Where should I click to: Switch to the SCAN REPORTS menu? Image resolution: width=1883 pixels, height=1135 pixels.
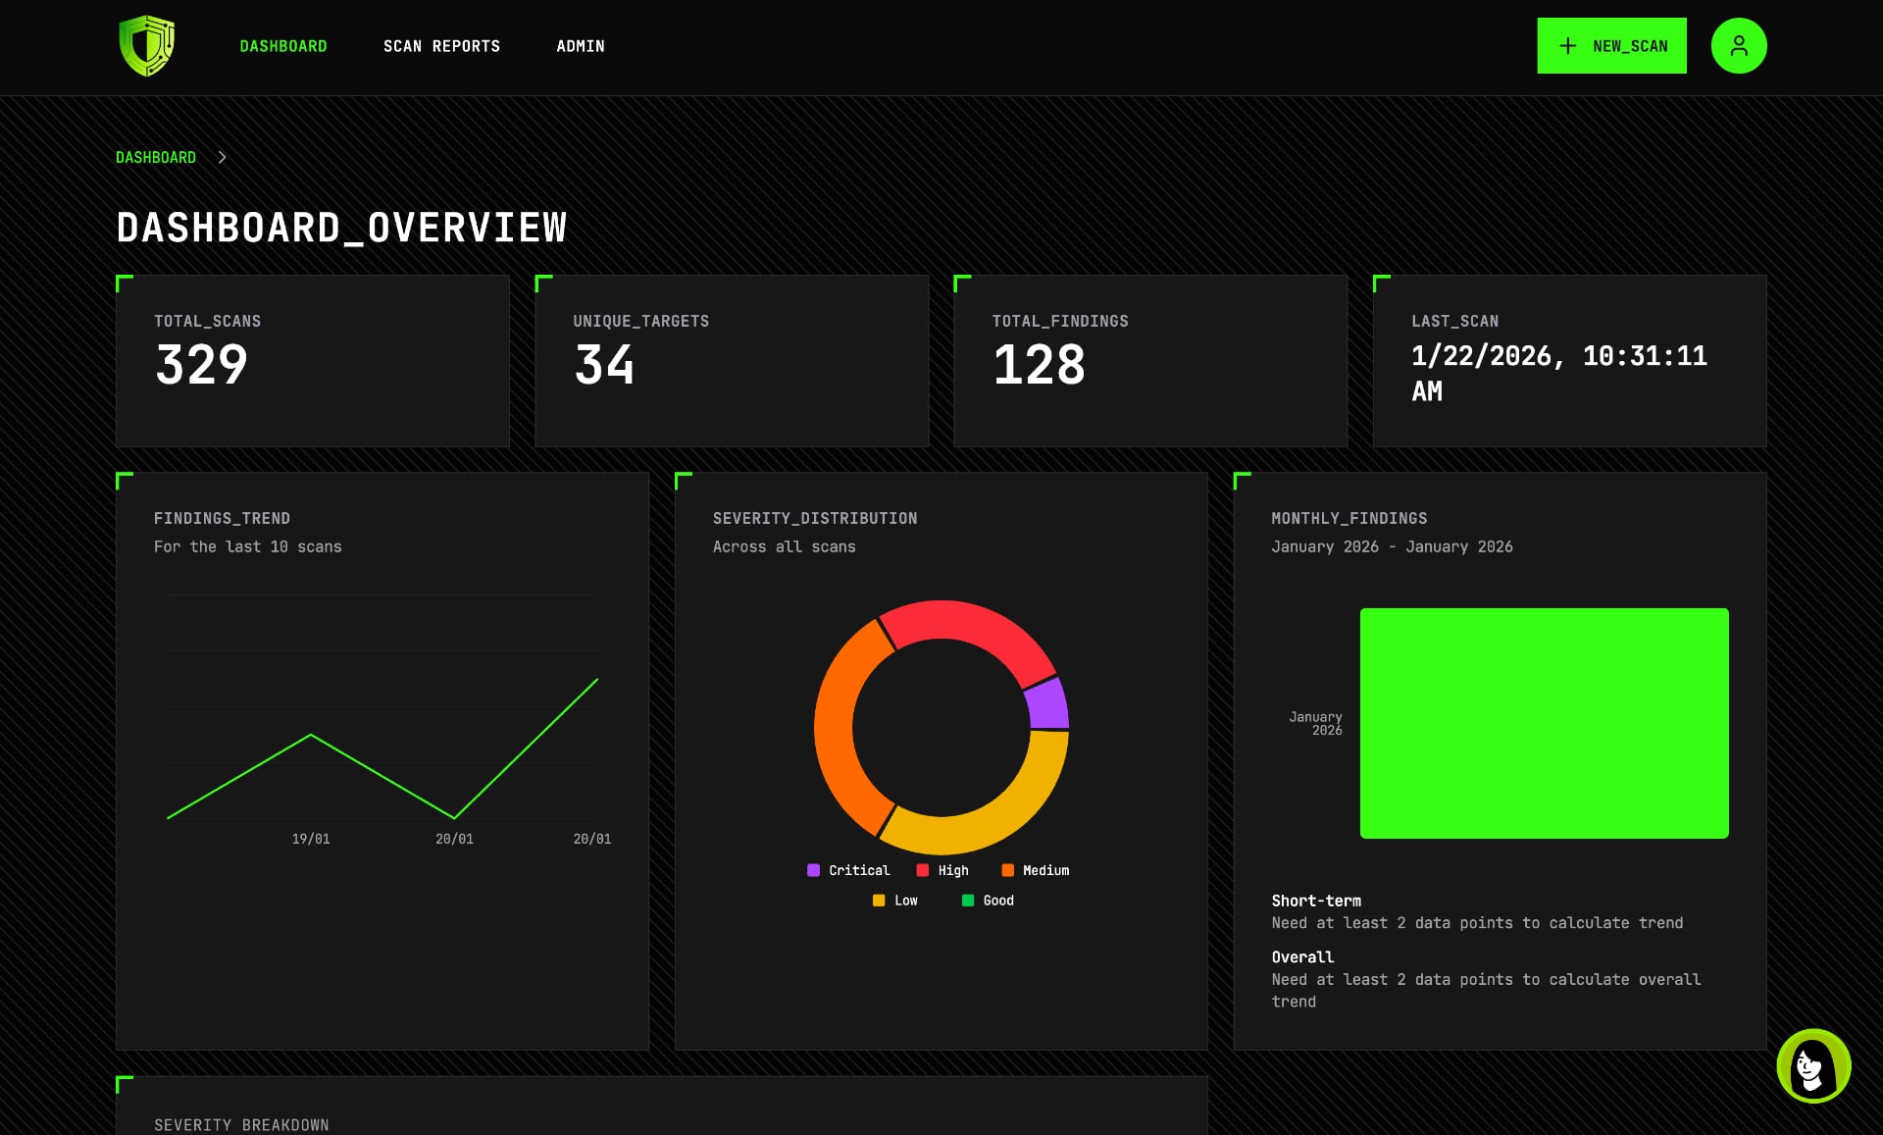point(441,45)
